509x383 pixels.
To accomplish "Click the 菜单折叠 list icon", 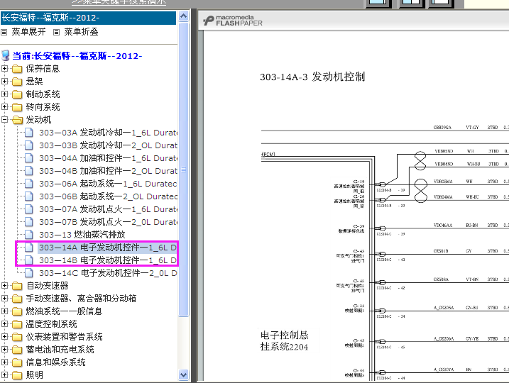I will coord(57,32).
